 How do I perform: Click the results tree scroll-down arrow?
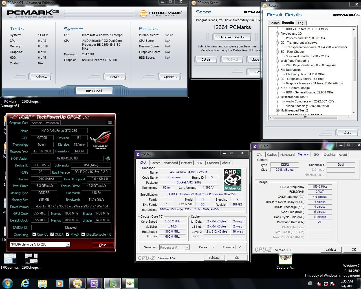click(354, 113)
